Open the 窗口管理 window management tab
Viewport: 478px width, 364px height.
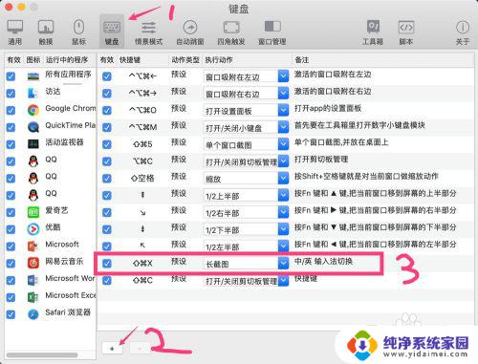pyautogui.click(x=272, y=32)
